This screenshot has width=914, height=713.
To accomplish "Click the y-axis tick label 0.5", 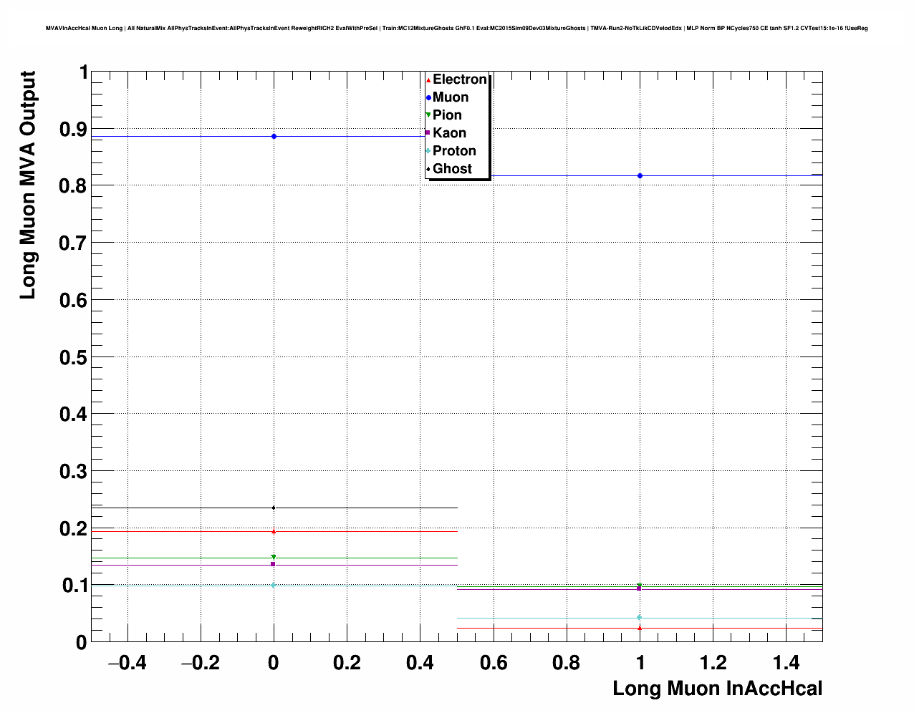I will pyautogui.click(x=72, y=357).
